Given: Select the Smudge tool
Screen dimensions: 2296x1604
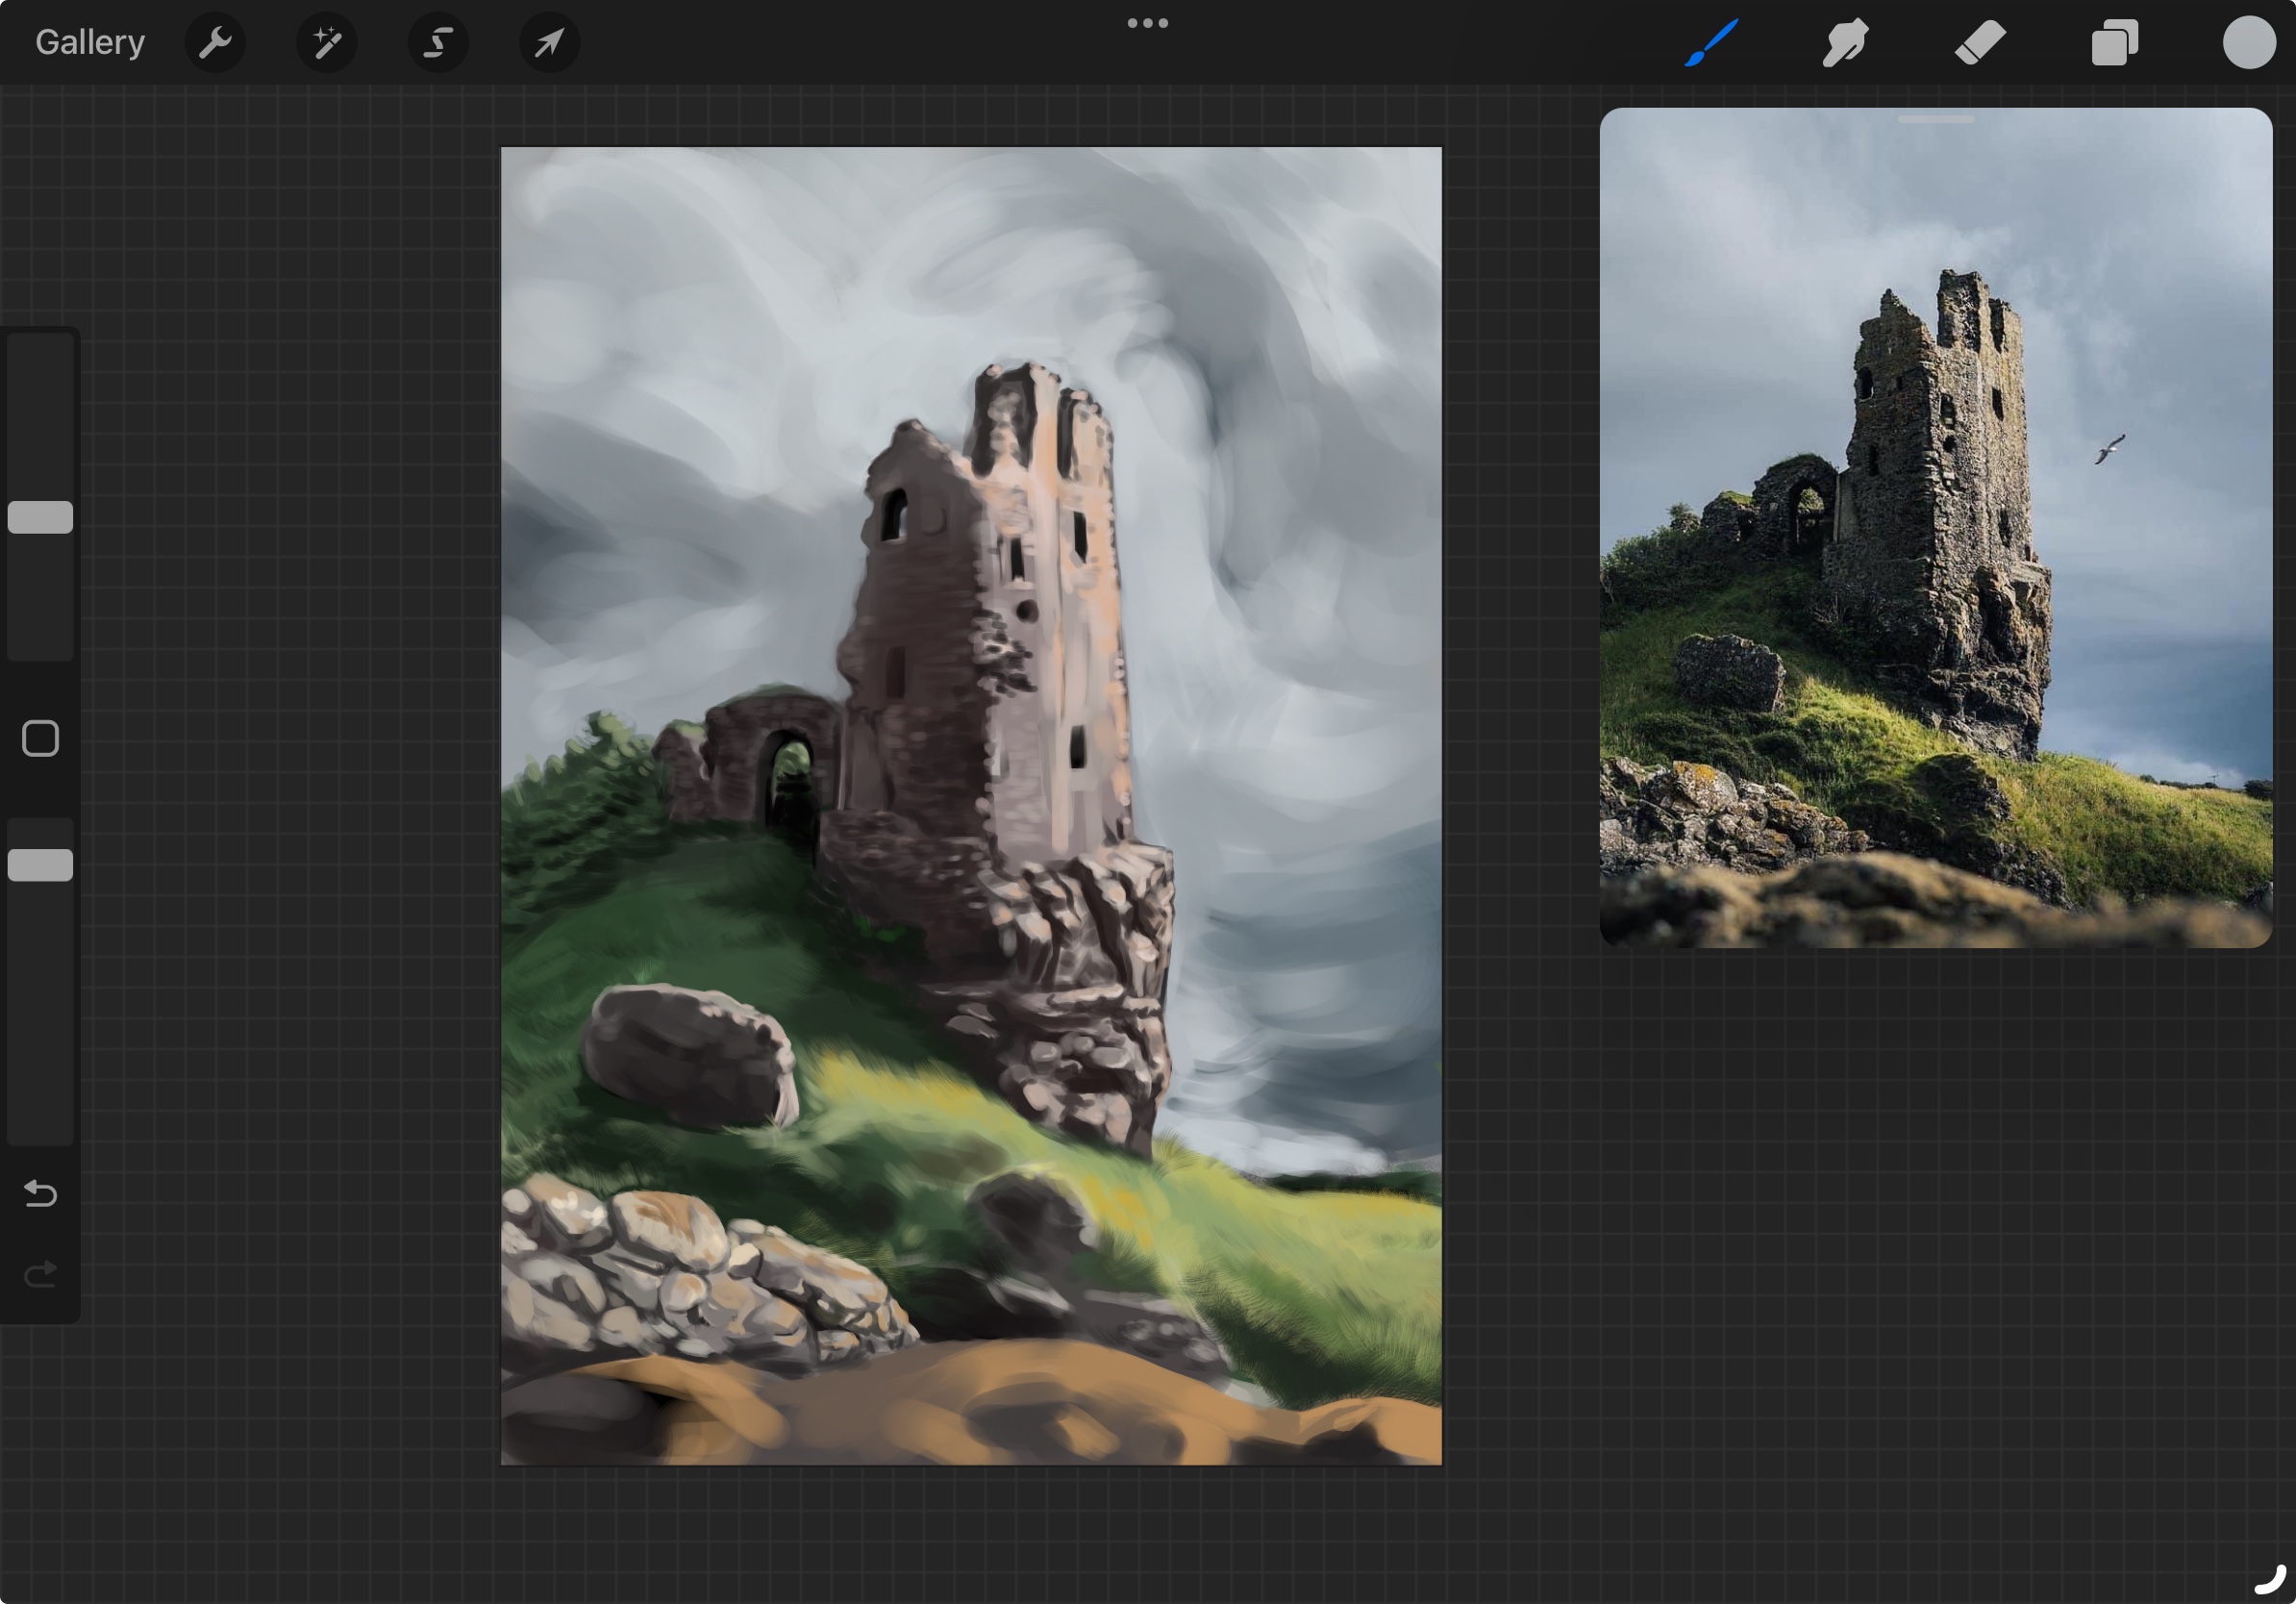Looking at the screenshot, I should coord(1845,42).
